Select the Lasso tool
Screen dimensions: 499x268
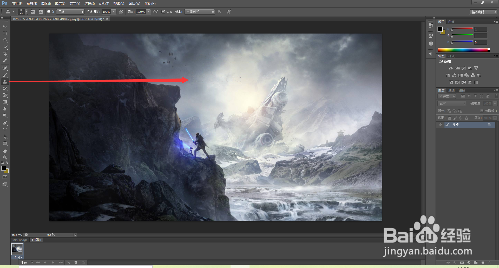(5, 40)
